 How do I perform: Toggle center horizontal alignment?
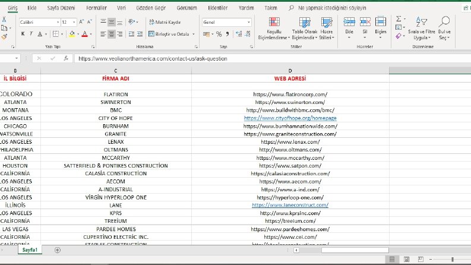pos(111,34)
